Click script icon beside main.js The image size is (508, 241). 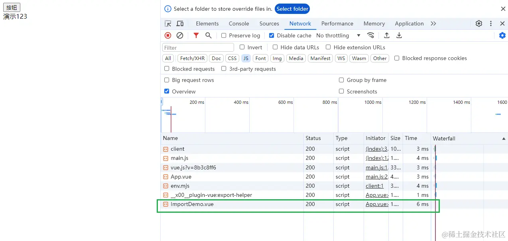click(x=165, y=158)
